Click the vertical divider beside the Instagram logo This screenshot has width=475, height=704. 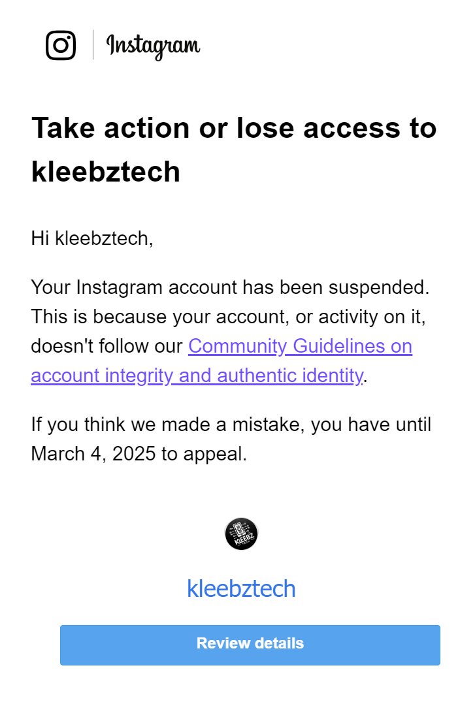coord(93,45)
